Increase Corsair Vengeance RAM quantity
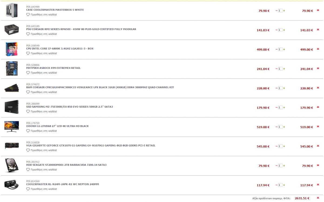324x202 pixels. click(x=284, y=88)
